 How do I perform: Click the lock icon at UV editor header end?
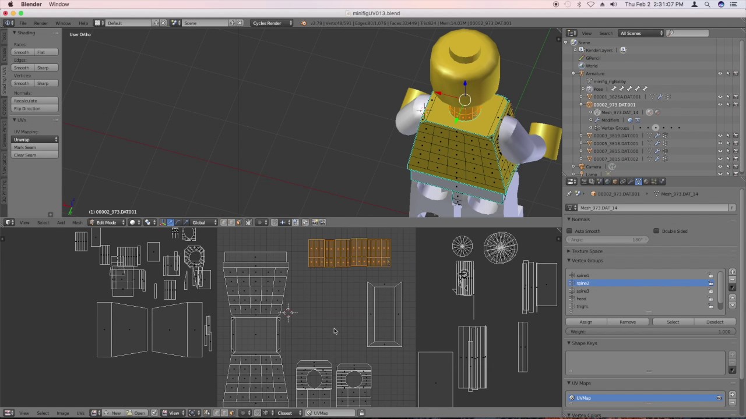[361, 413]
